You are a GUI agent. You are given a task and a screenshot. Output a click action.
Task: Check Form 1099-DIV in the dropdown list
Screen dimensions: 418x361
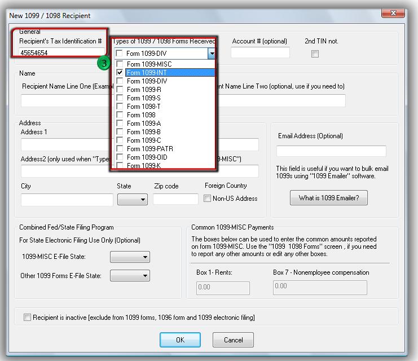pyautogui.click(x=120, y=81)
